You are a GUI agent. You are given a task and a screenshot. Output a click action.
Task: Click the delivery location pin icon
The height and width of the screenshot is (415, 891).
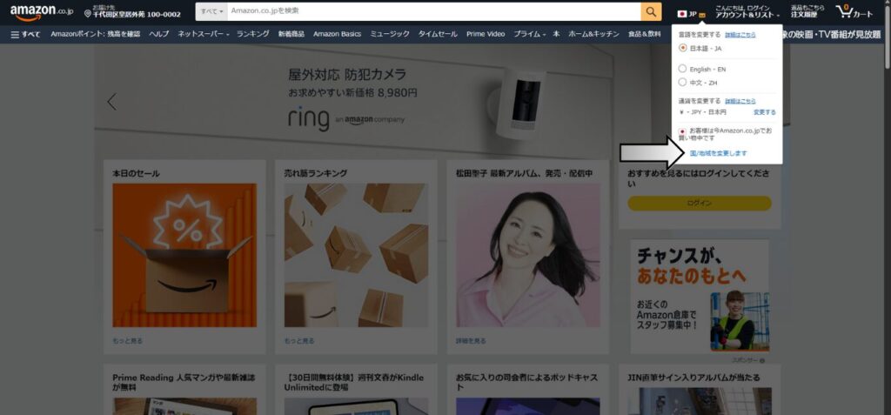(x=88, y=14)
